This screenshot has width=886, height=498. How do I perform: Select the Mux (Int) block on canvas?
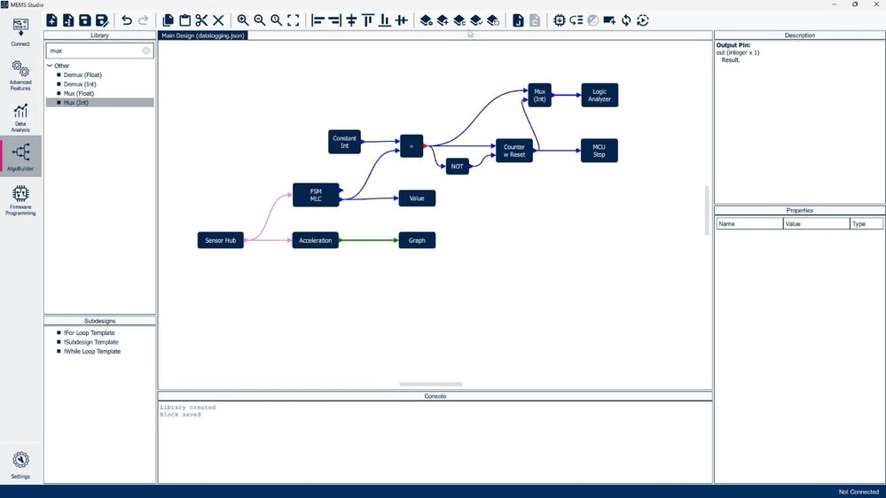pyautogui.click(x=539, y=95)
